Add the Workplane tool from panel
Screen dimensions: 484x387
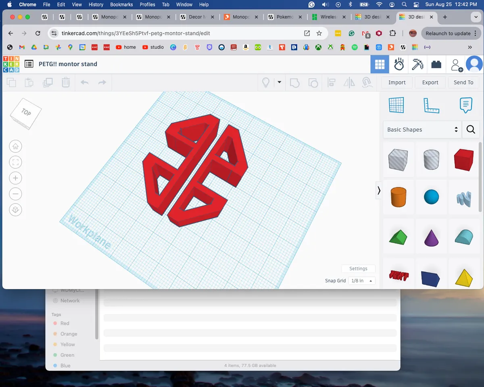(396, 105)
